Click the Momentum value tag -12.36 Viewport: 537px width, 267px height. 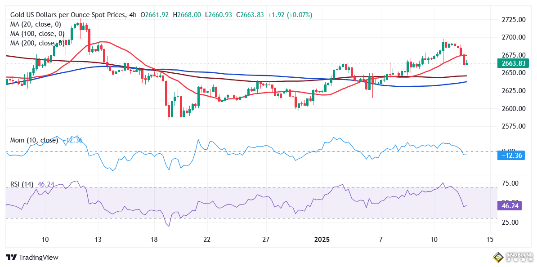[512, 156]
